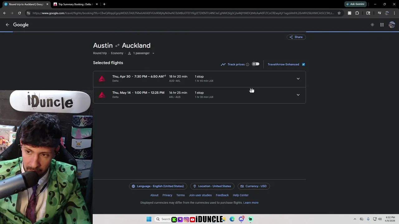Click the Delta logo on the May 14 flight

click(x=102, y=95)
